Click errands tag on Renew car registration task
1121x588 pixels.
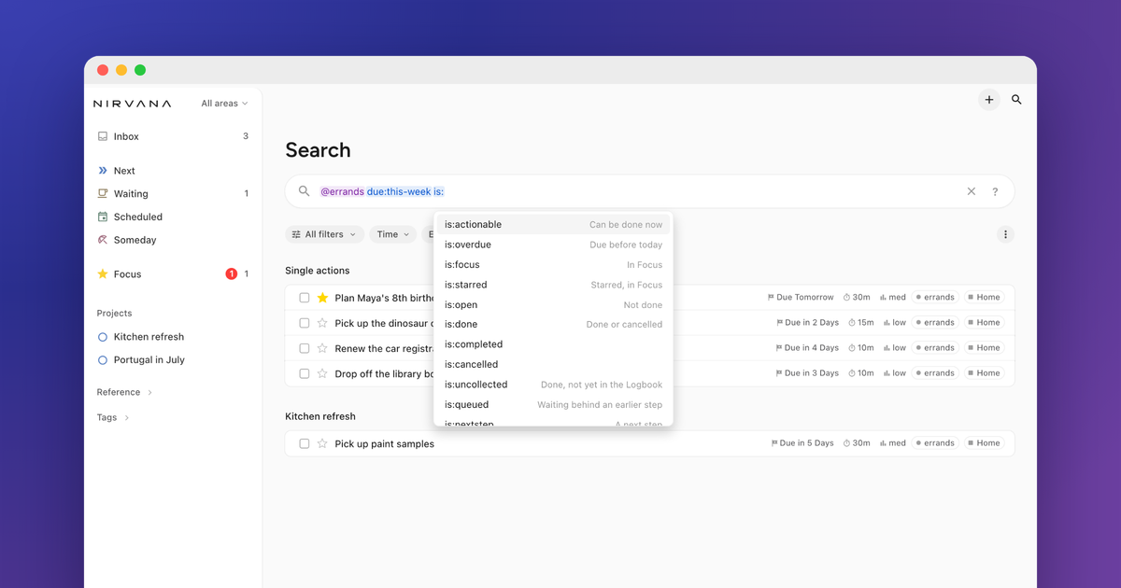coord(935,348)
